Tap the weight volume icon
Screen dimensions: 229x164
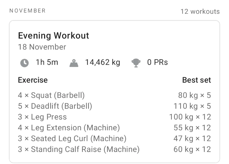click(74, 63)
